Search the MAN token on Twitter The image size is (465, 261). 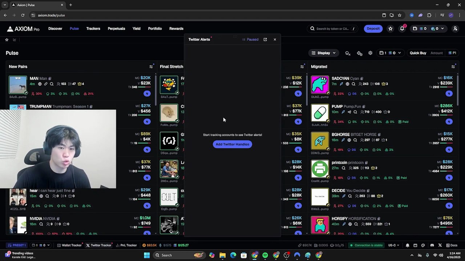click(x=52, y=84)
